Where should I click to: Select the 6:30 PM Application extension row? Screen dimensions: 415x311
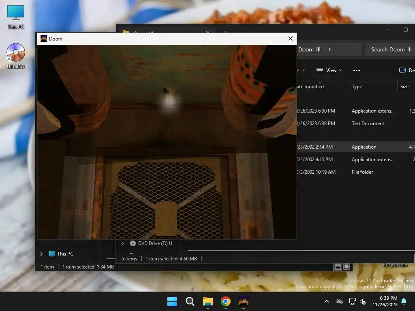pos(355,111)
